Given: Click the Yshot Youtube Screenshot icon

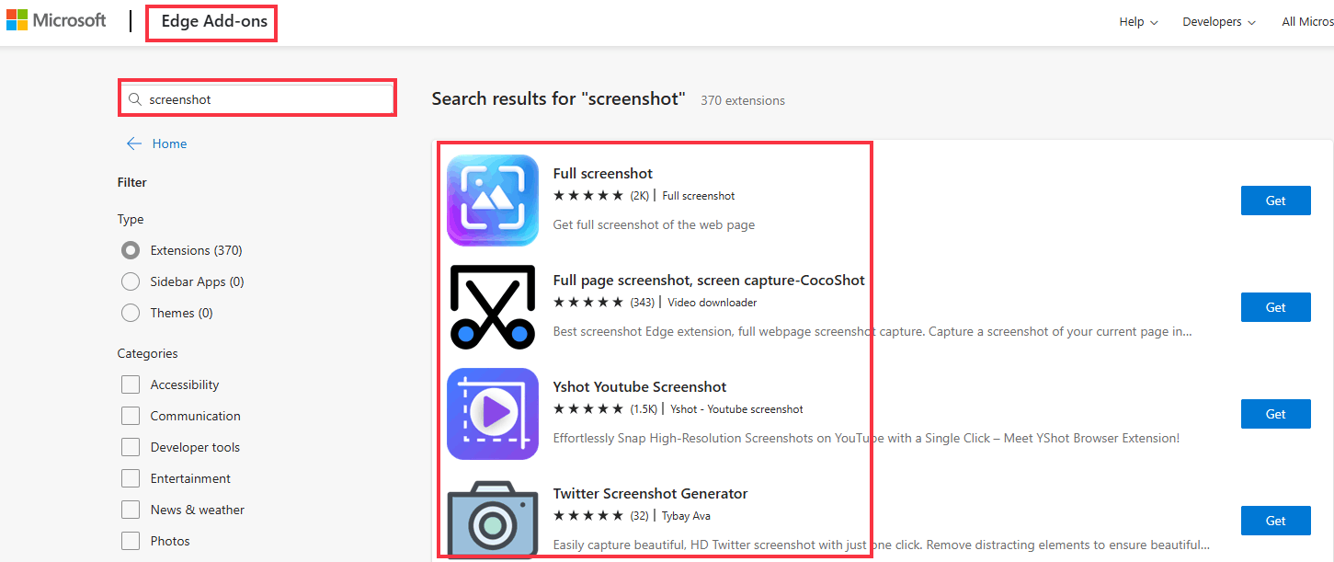Looking at the screenshot, I should [493, 414].
